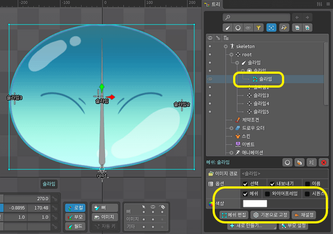The height and width of the screenshot is (234, 333).
Task: Click the rename icon button
Action: [311, 162]
